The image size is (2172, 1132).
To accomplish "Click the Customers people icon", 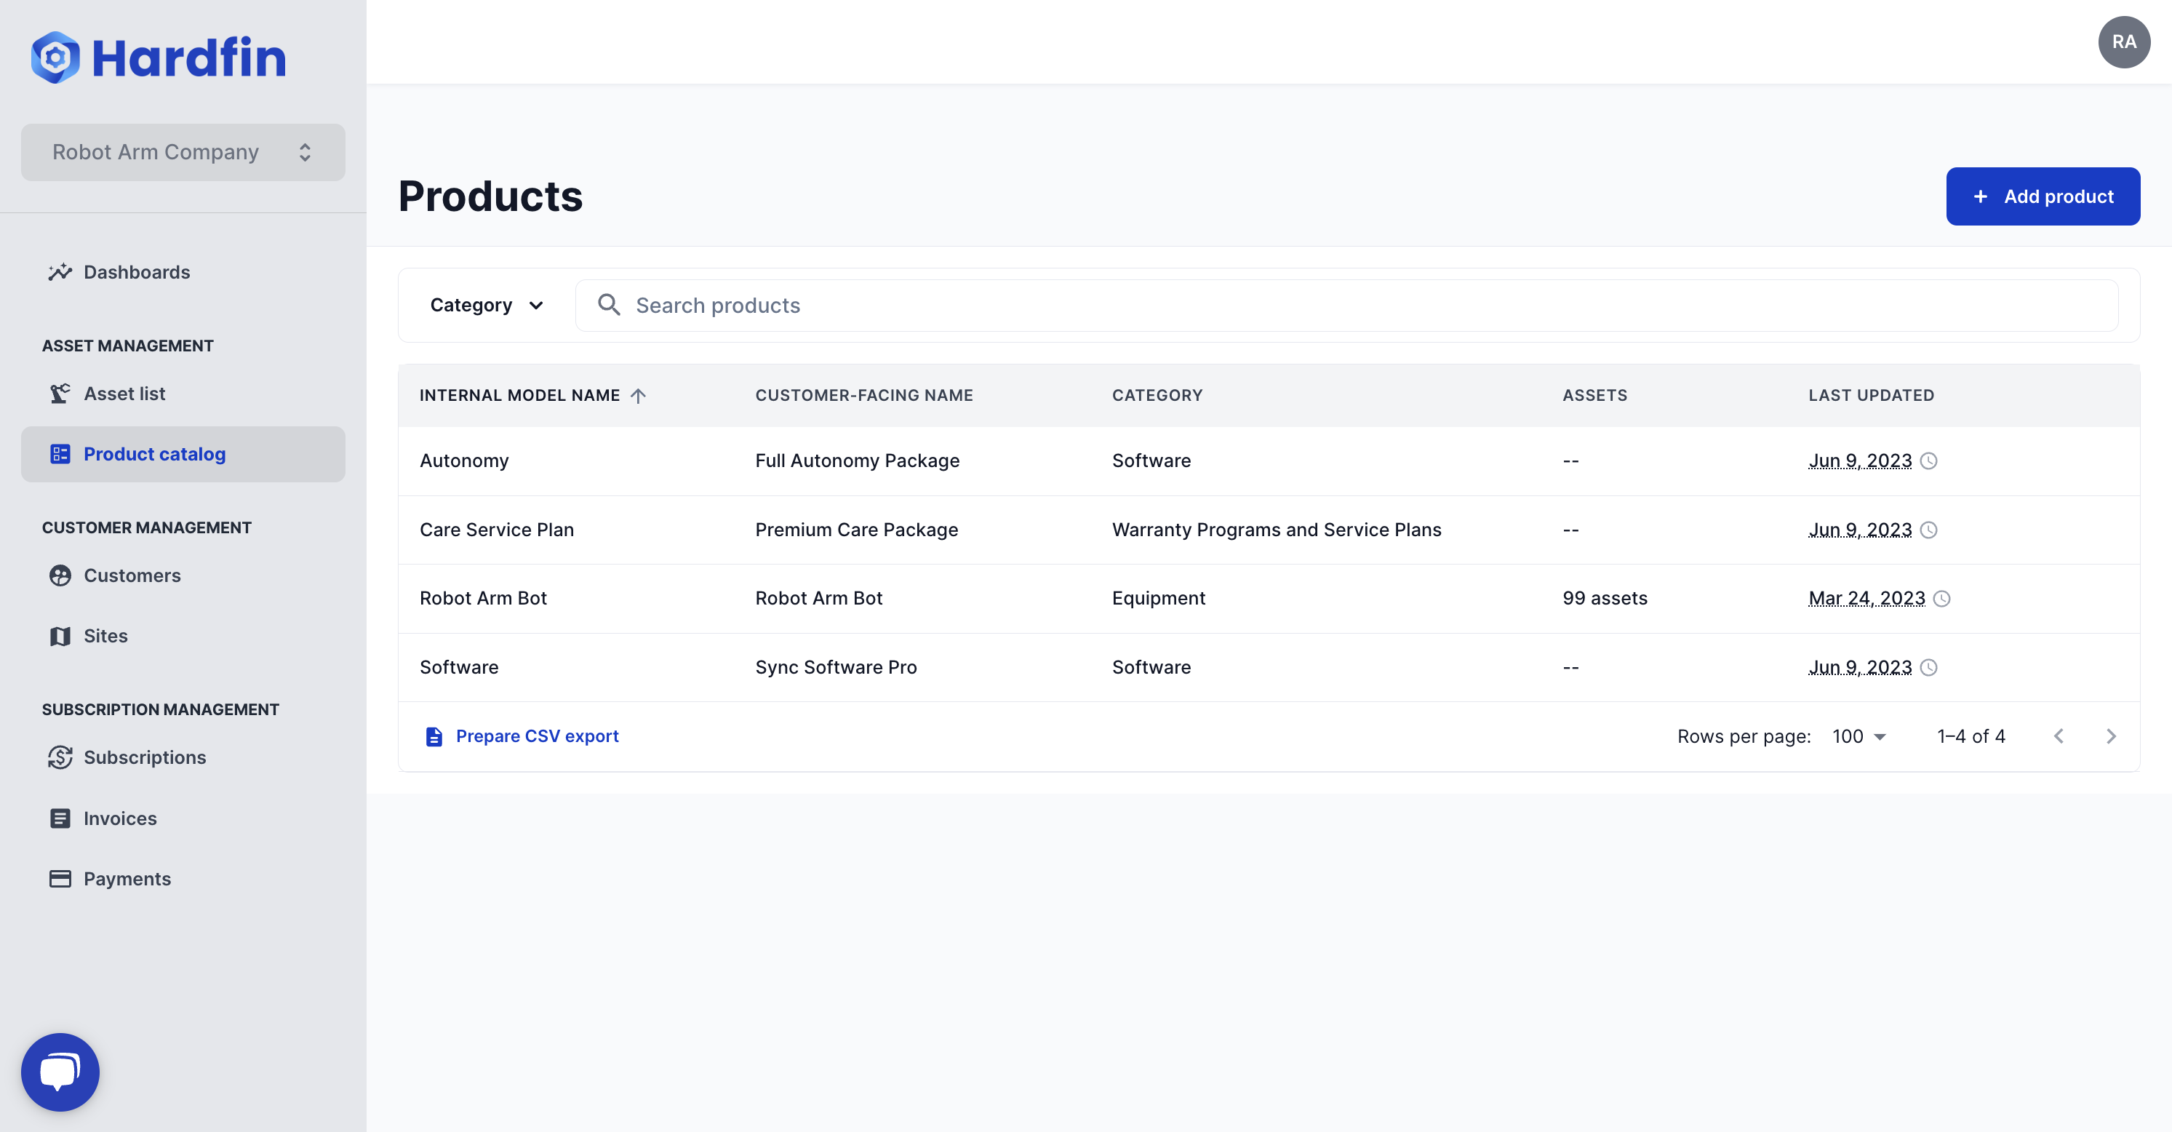I will [60, 575].
